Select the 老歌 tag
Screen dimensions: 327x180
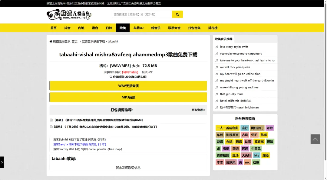click(269, 128)
